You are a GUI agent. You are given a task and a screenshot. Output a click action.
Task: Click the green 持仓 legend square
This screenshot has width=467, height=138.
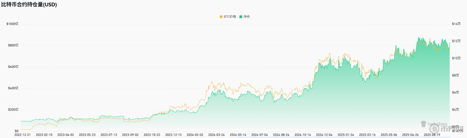(x=241, y=16)
